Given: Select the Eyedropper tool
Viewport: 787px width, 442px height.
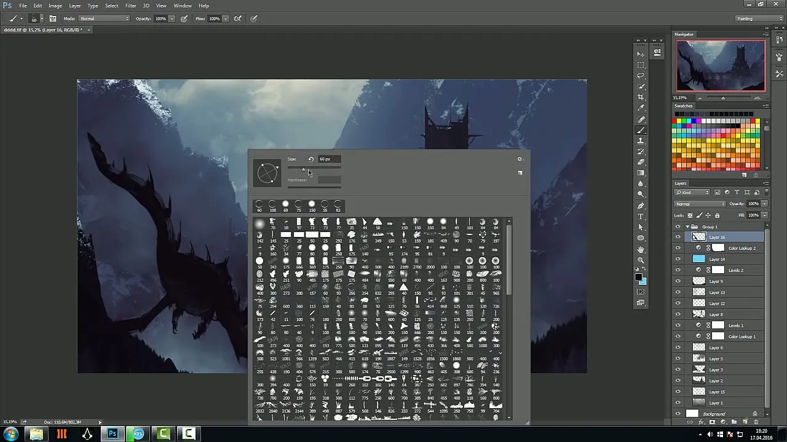Looking at the screenshot, I should (x=641, y=109).
